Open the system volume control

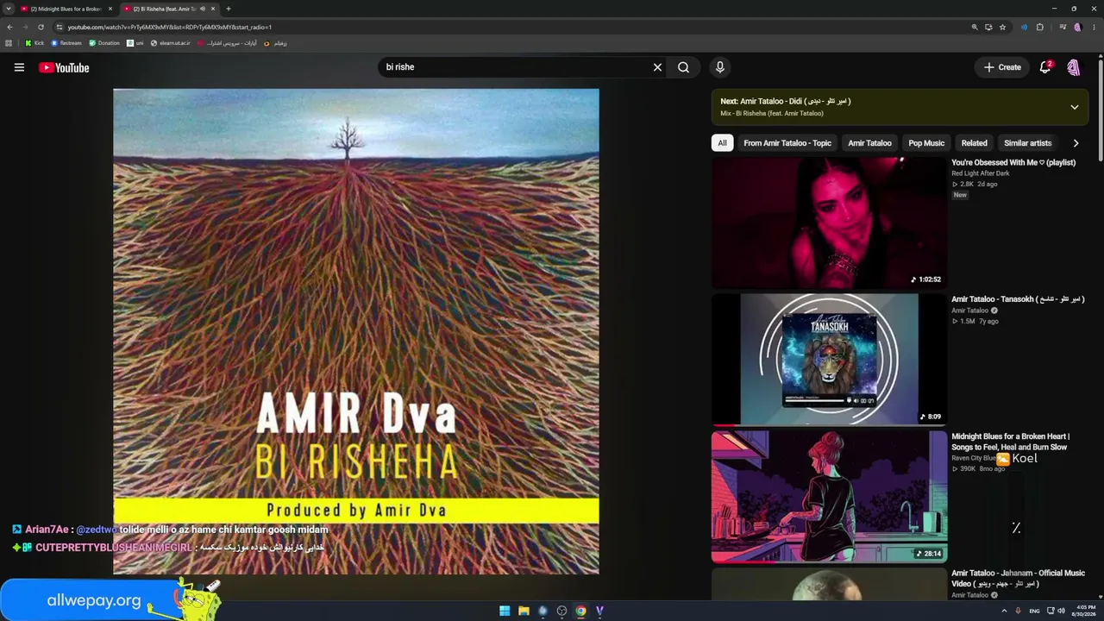pos(1061,611)
